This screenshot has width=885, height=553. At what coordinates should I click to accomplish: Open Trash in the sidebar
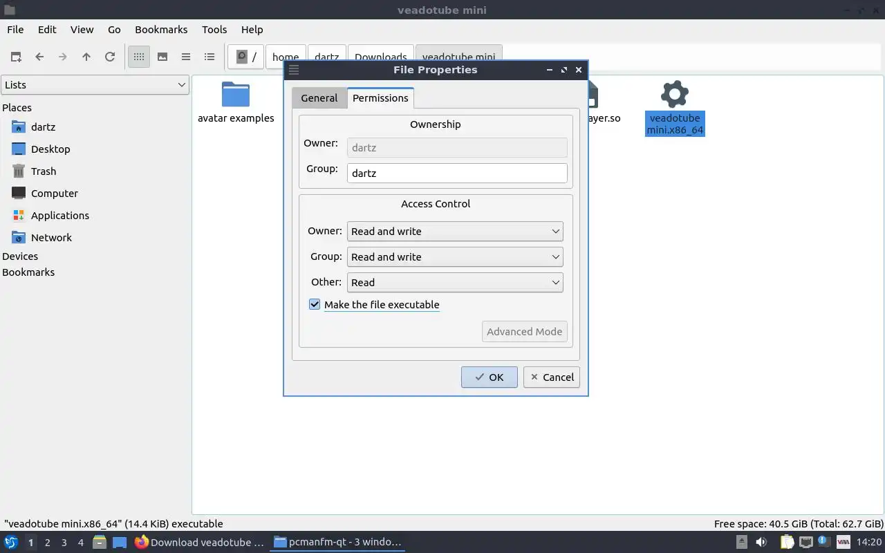pos(43,171)
